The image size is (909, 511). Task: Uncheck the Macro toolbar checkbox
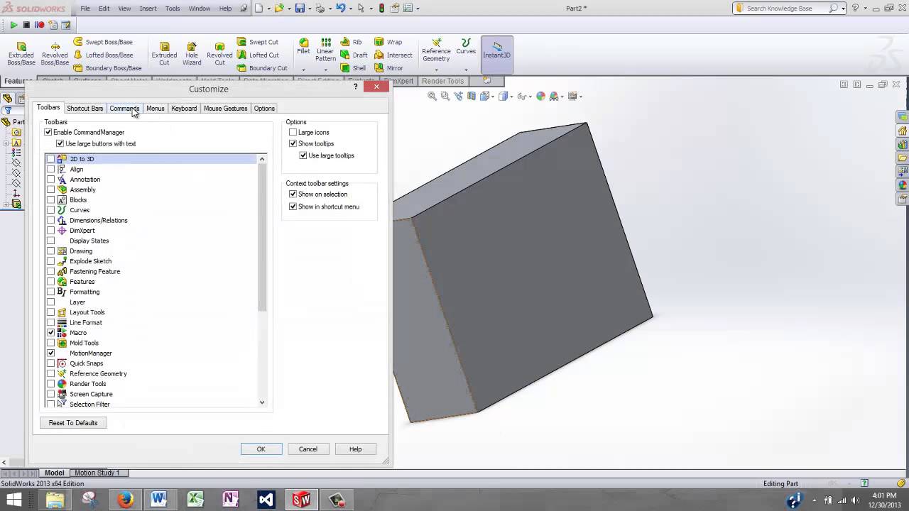click(51, 332)
